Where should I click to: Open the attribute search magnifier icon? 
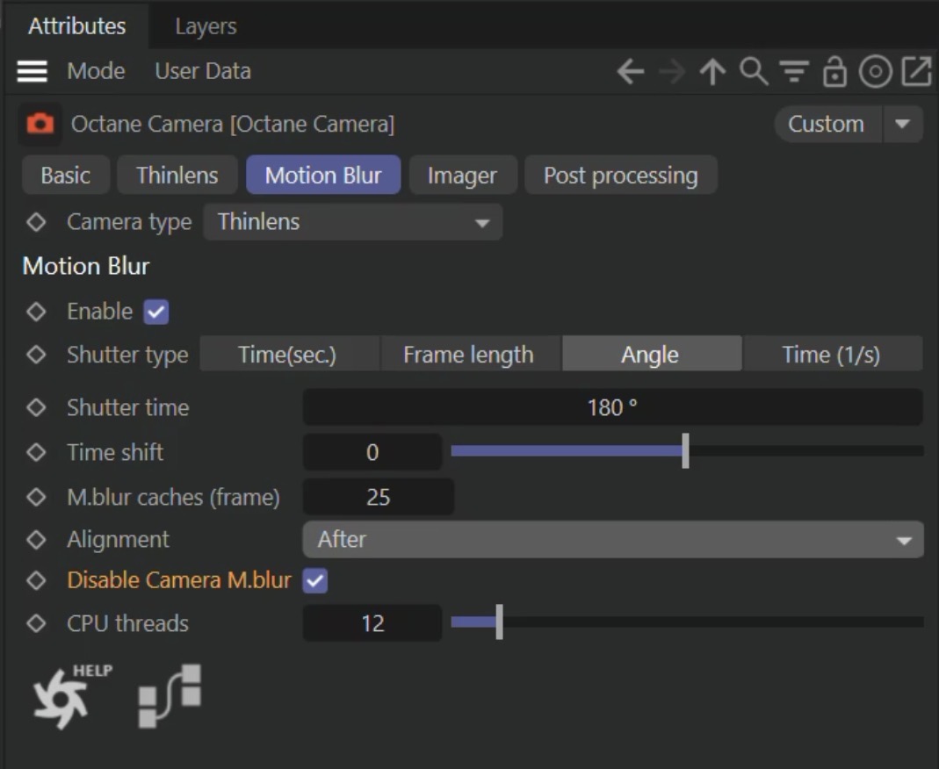[x=753, y=72]
